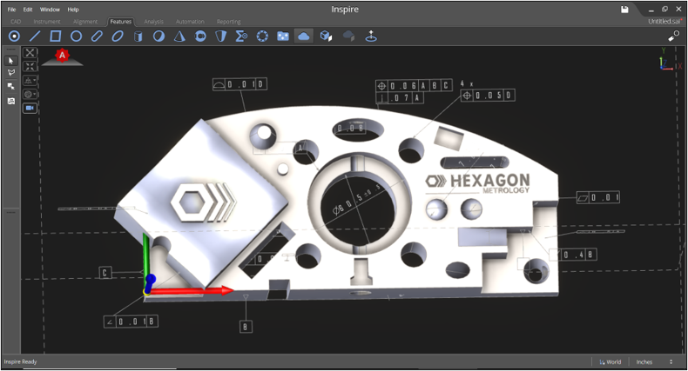Expand the view orientation dropdown in sidebar
688x371 pixels.
point(30,80)
